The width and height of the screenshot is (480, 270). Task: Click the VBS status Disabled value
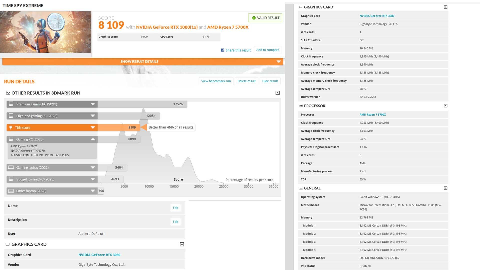(x=365, y=266)
